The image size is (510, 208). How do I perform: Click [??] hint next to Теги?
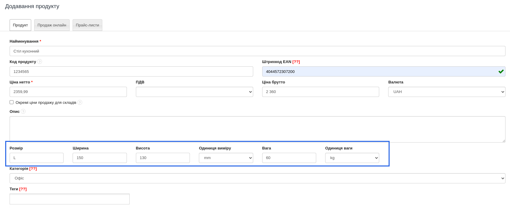pyautogui.click(x=23, y=189)
